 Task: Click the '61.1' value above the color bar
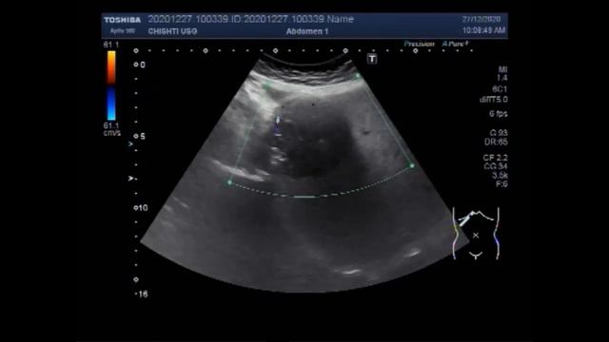[x=111, y=45]
